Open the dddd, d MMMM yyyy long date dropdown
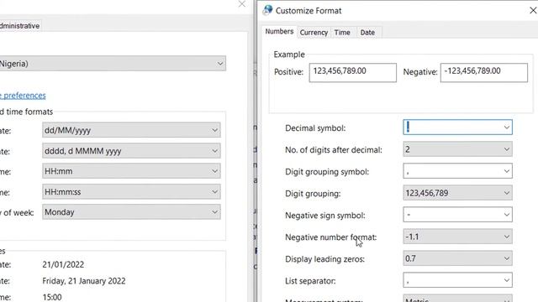The image size is (538, 302). (131, 151)
